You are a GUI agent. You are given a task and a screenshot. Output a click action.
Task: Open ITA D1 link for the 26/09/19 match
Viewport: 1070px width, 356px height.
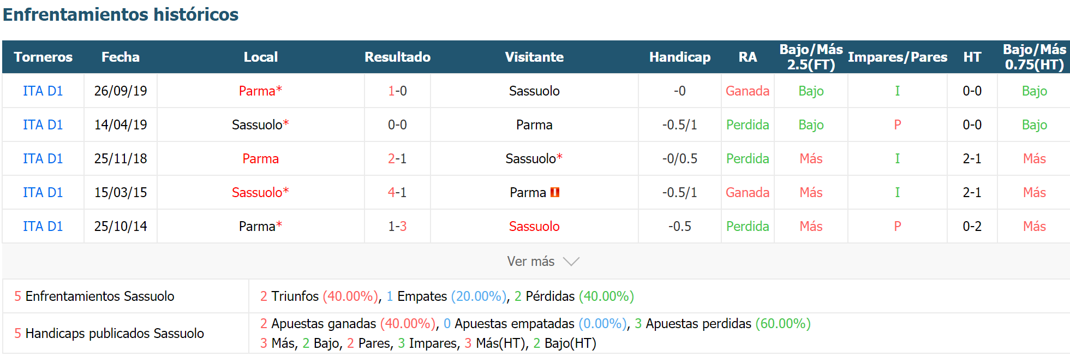pyautogui.click(x=43, y=91)
